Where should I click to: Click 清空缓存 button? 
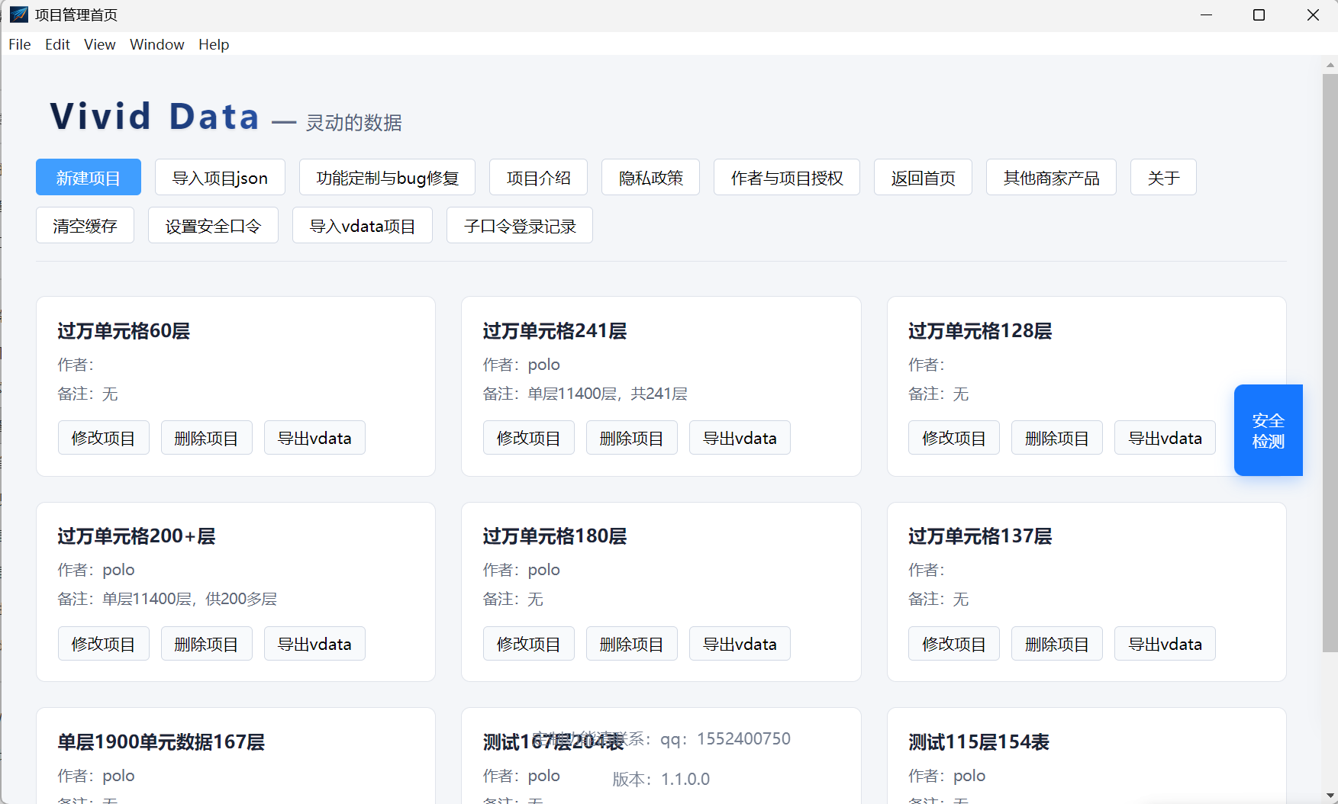(85, 225)
